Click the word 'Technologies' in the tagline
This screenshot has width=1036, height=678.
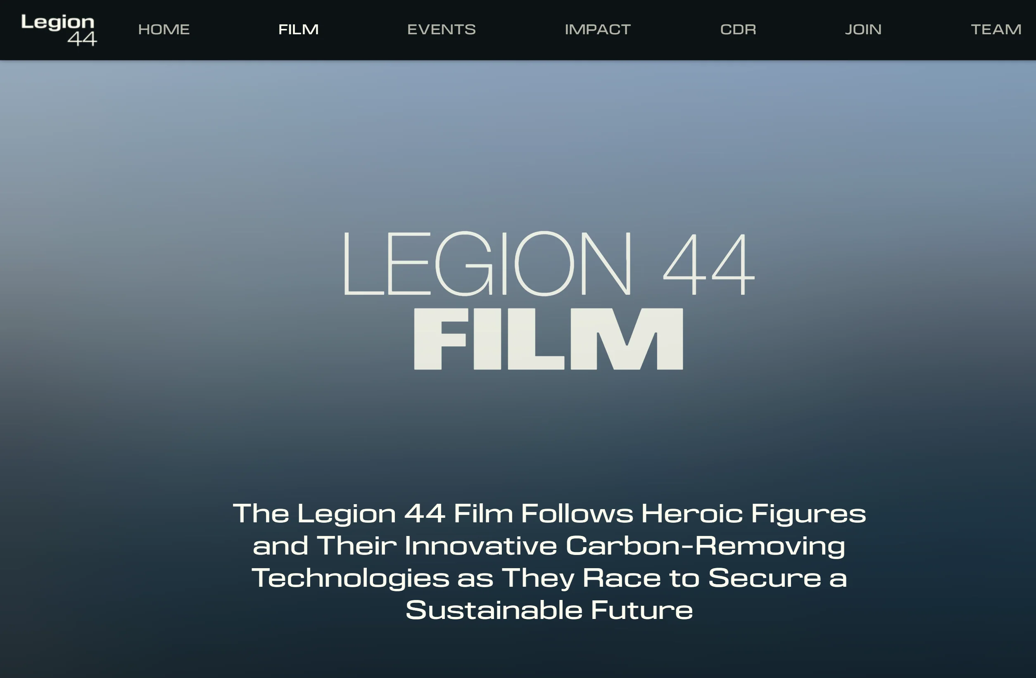[350, 579]
